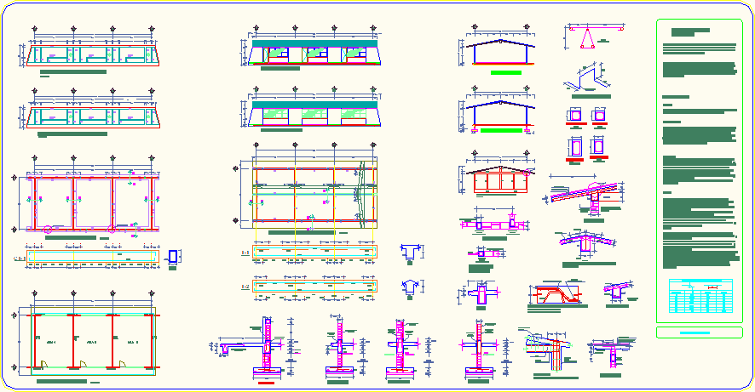Screen dimensions: 755x392
Task: Click the central roof plan with yellow outline
Action: (315, 194)
